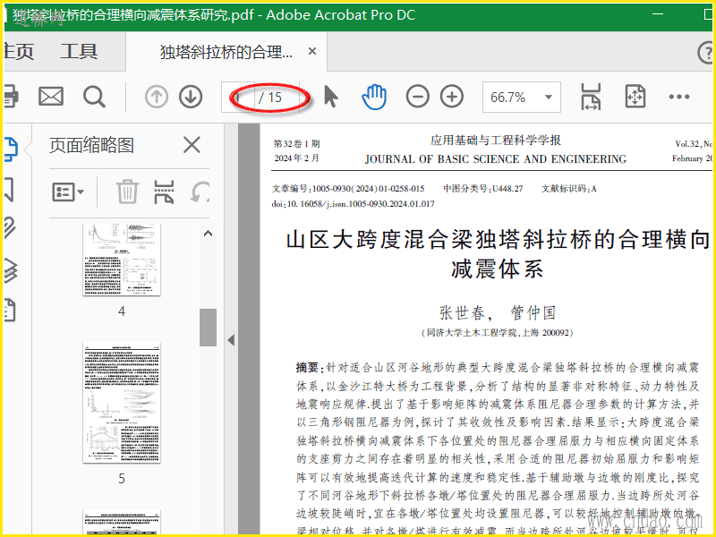Rotate page with the curved arrow icon

[x=200, y=192]
